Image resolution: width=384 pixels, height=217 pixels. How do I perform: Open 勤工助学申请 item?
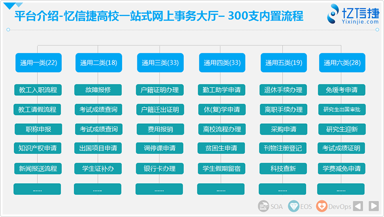tap(222, 90)
